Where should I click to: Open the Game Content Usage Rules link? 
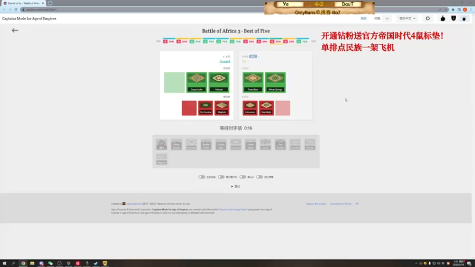click(x=233, y=209)
